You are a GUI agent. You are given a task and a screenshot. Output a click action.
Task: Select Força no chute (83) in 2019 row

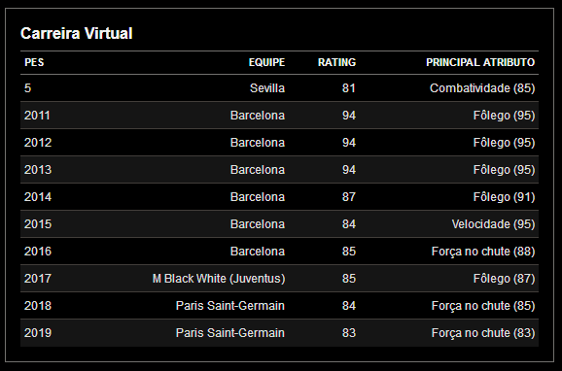pyautogui.click(x=483, y=333)
